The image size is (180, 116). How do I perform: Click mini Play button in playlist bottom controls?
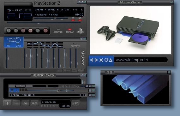(x=45, y=106)
